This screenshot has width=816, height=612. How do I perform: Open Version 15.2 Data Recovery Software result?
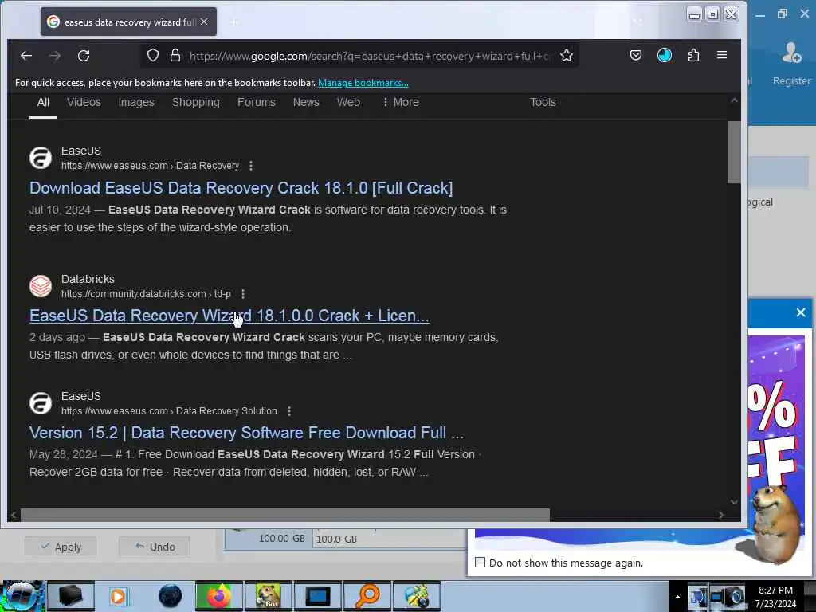click(246, 433)
